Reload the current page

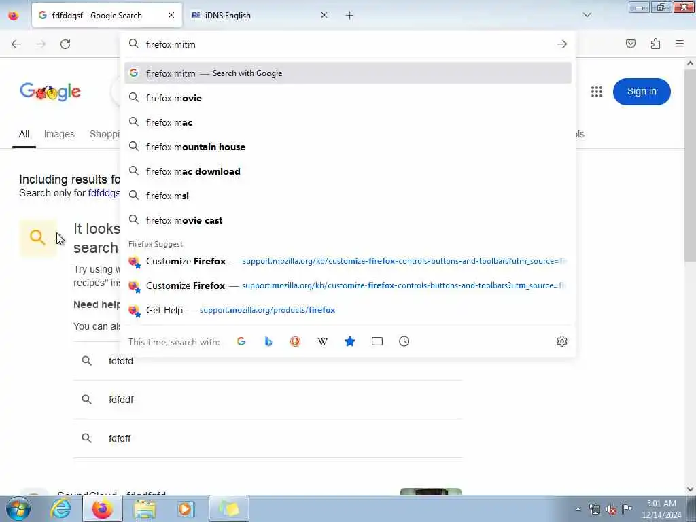point(65,44)
